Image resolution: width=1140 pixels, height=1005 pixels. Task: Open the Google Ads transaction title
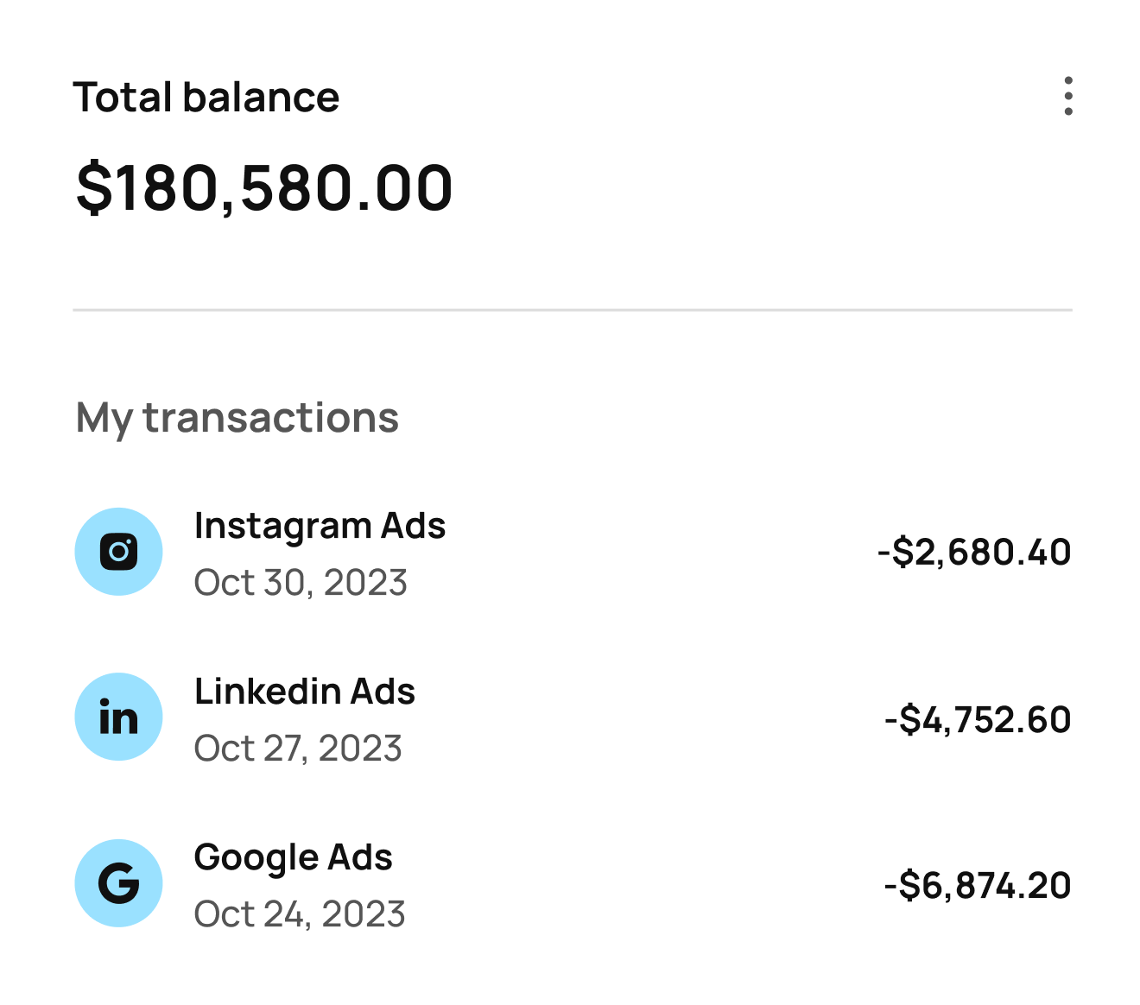click(294, 857)
